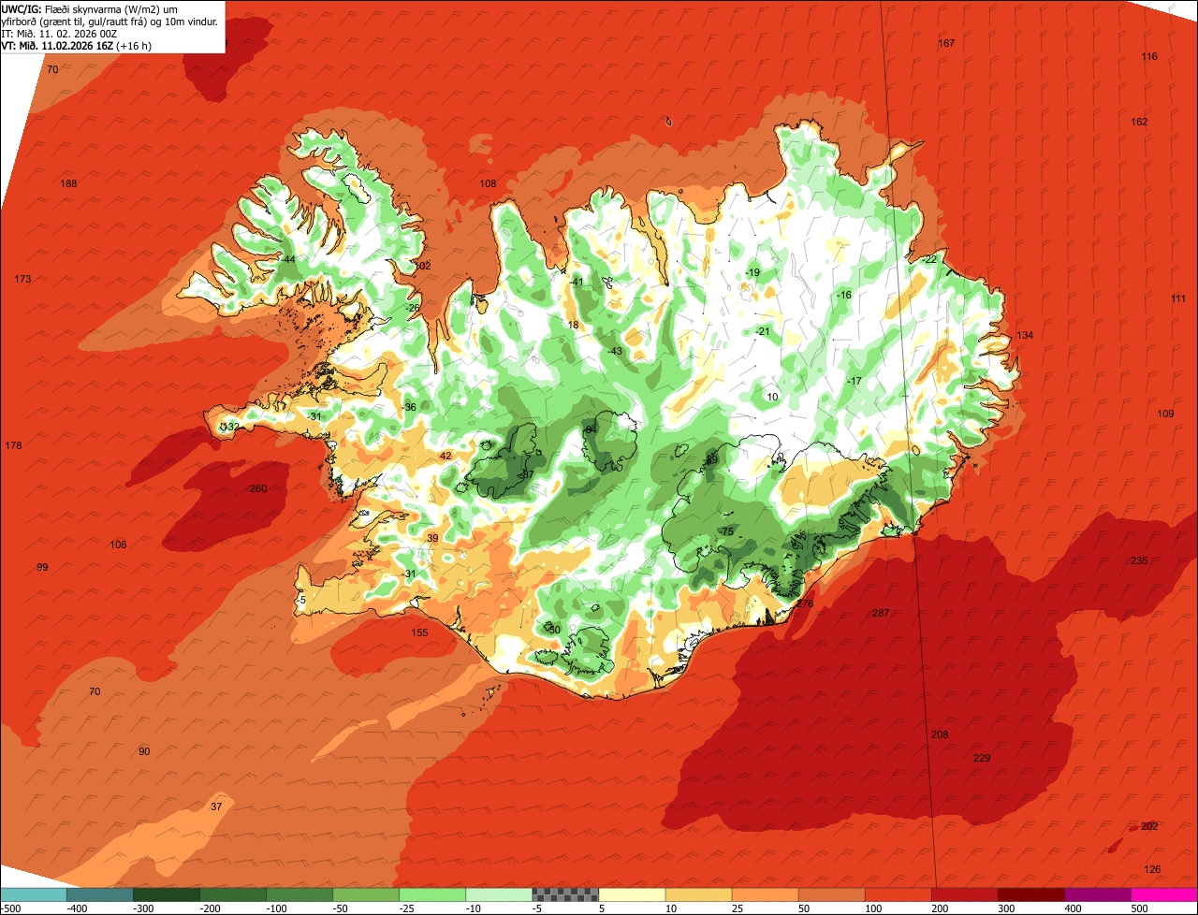Screen dimensions: 1198x915
Task: Click the flux value 167 on the map
Action: [946, 44]
